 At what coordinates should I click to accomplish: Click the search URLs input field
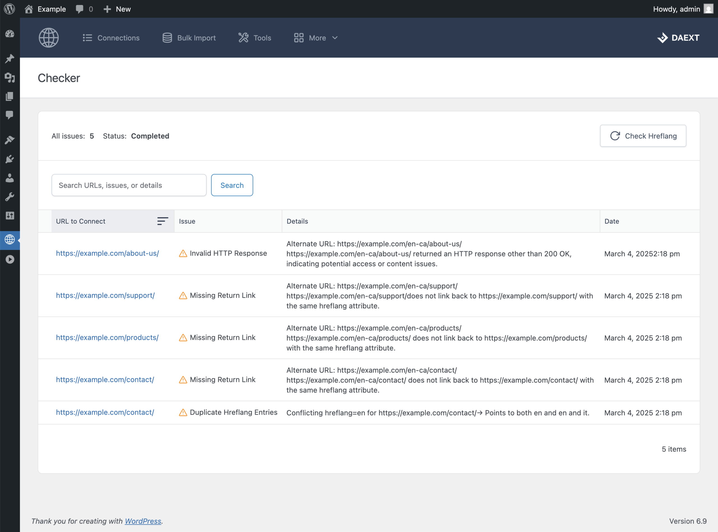pyautogui.click(x=129, y=185)
